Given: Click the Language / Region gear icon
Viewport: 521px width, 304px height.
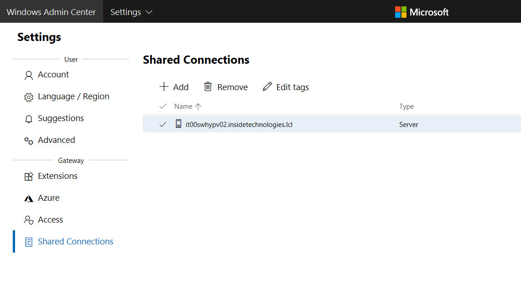Looking at the screenshot, I should click(29, 97).
